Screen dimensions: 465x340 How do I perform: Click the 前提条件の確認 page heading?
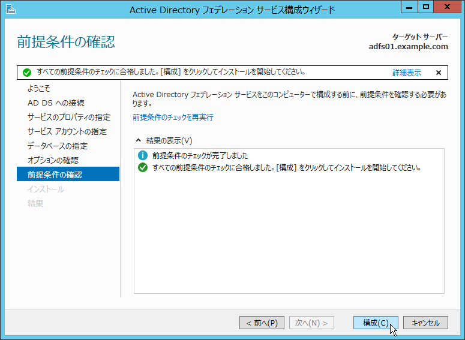pos(66,42)
